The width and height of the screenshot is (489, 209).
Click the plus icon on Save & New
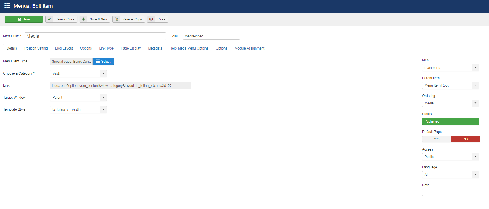coord(84,19)
